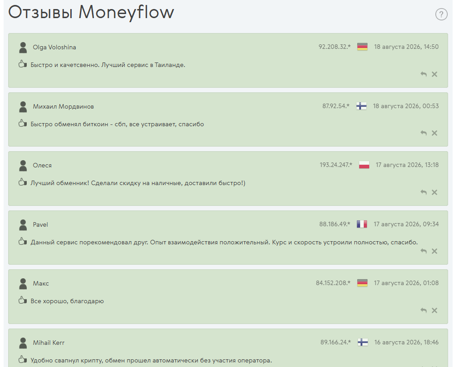Open the help question mark icon

(441, 14)
